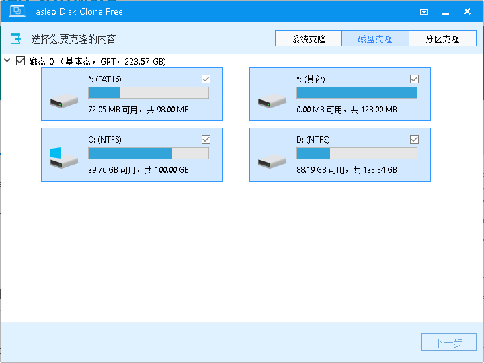Click the C: (NTFS) label

coord(105,140)
